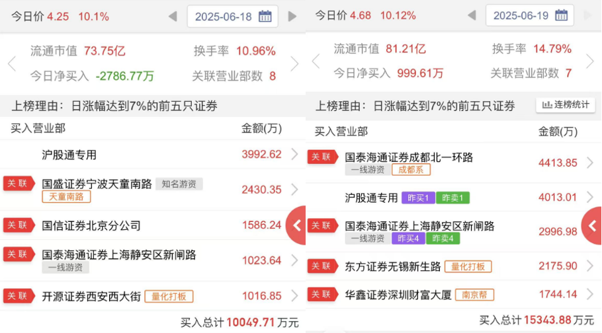Expand chevron next to 4413.85 amount
The image size is (602, 333).
coord(589,163)
